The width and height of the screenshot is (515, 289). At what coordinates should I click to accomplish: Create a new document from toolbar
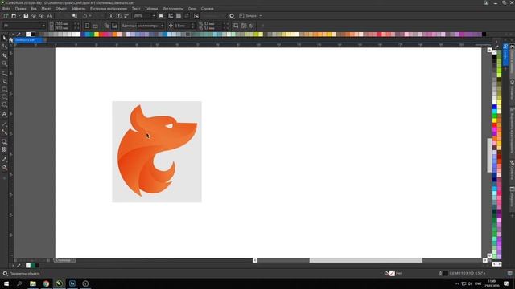point(6,16)
